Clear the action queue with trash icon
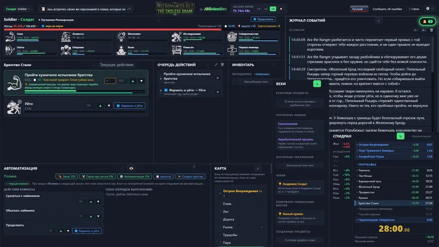Viewport: 439px width, 247px height. pyautogui.click(x=222, y=65)
